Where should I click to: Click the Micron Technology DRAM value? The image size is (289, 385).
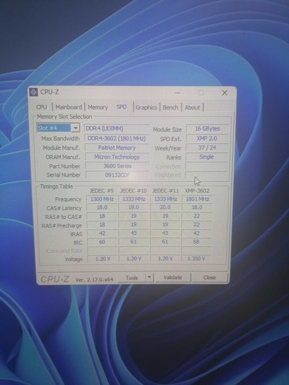[117, 157]
